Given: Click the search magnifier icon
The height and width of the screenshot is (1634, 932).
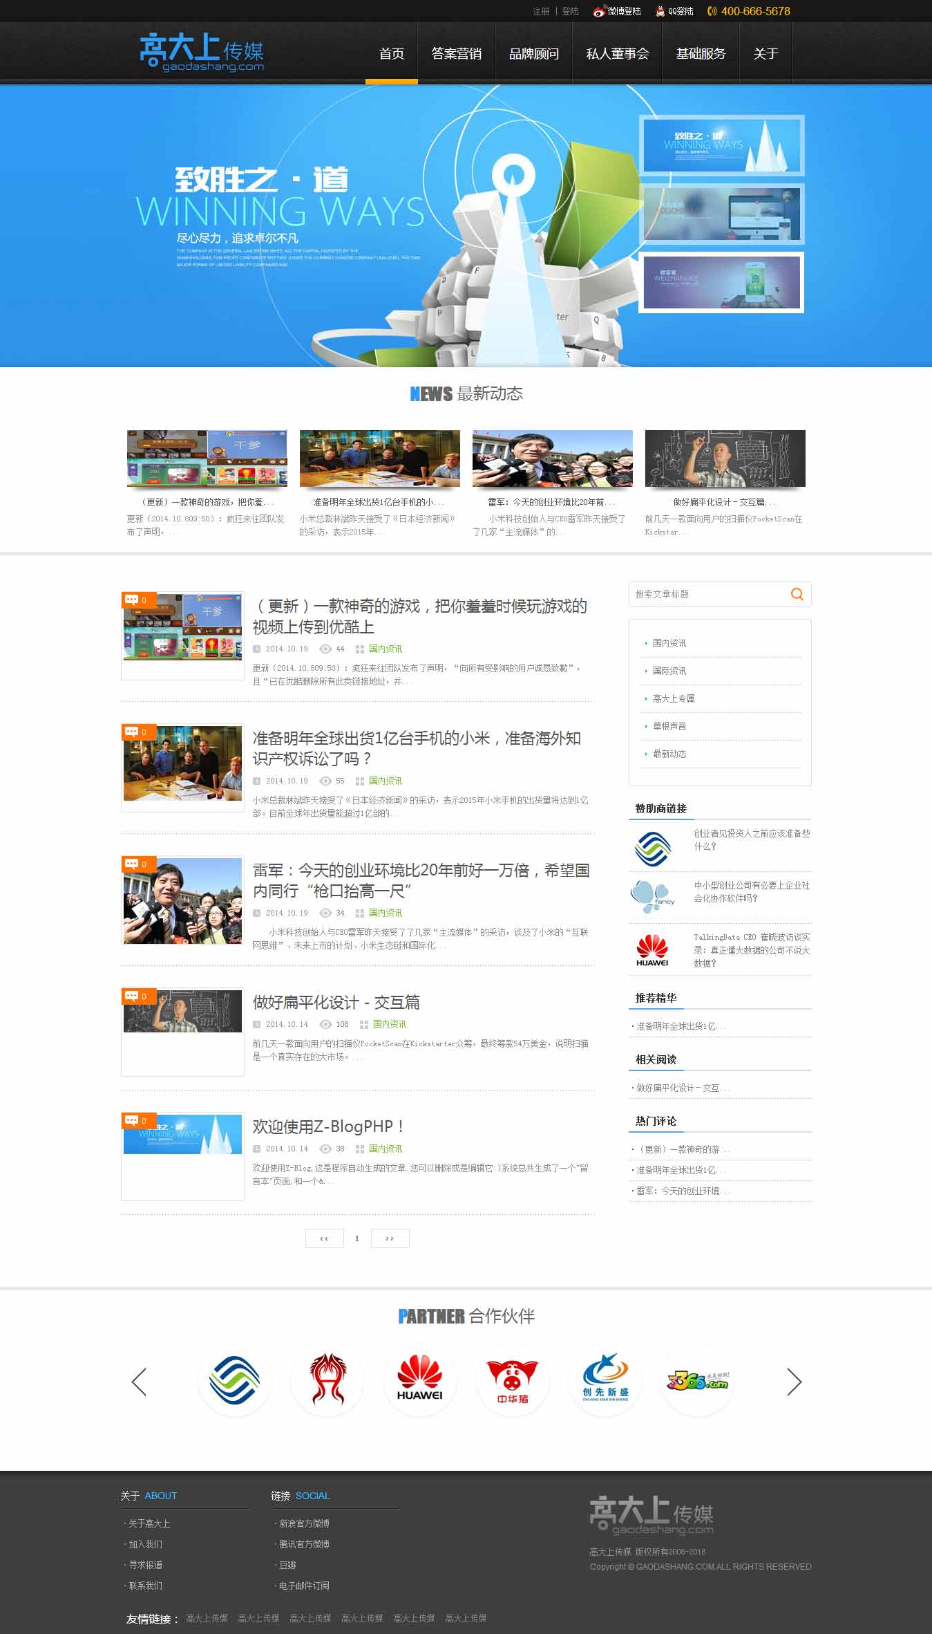Looking at the screenshot, I should [797, 594].
